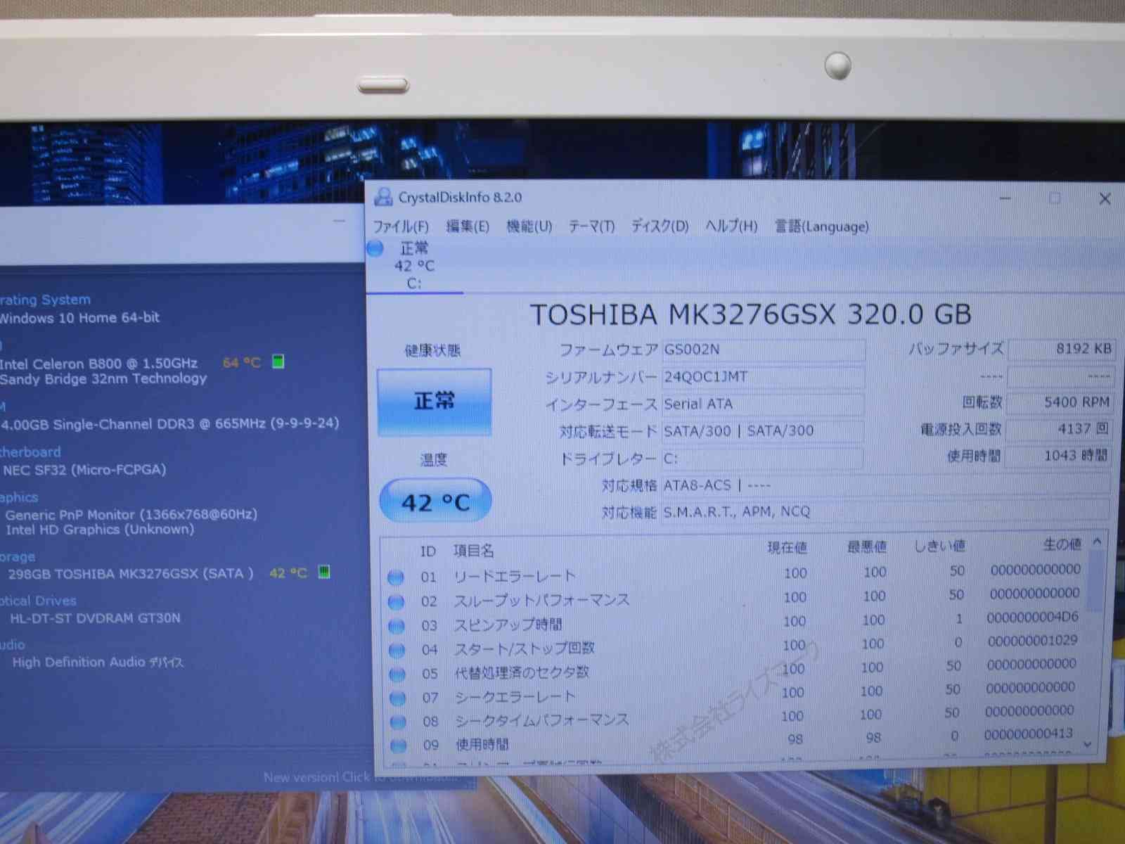Click the blue dot beside the 使用時間 attribute
The width and height of the screenshot is (1125, 844).
tap(397, 743)
